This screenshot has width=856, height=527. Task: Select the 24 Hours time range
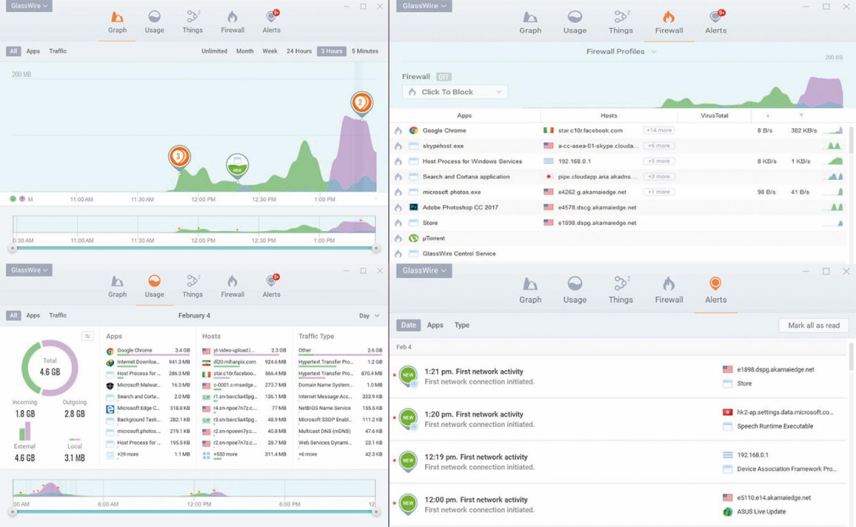300,51
